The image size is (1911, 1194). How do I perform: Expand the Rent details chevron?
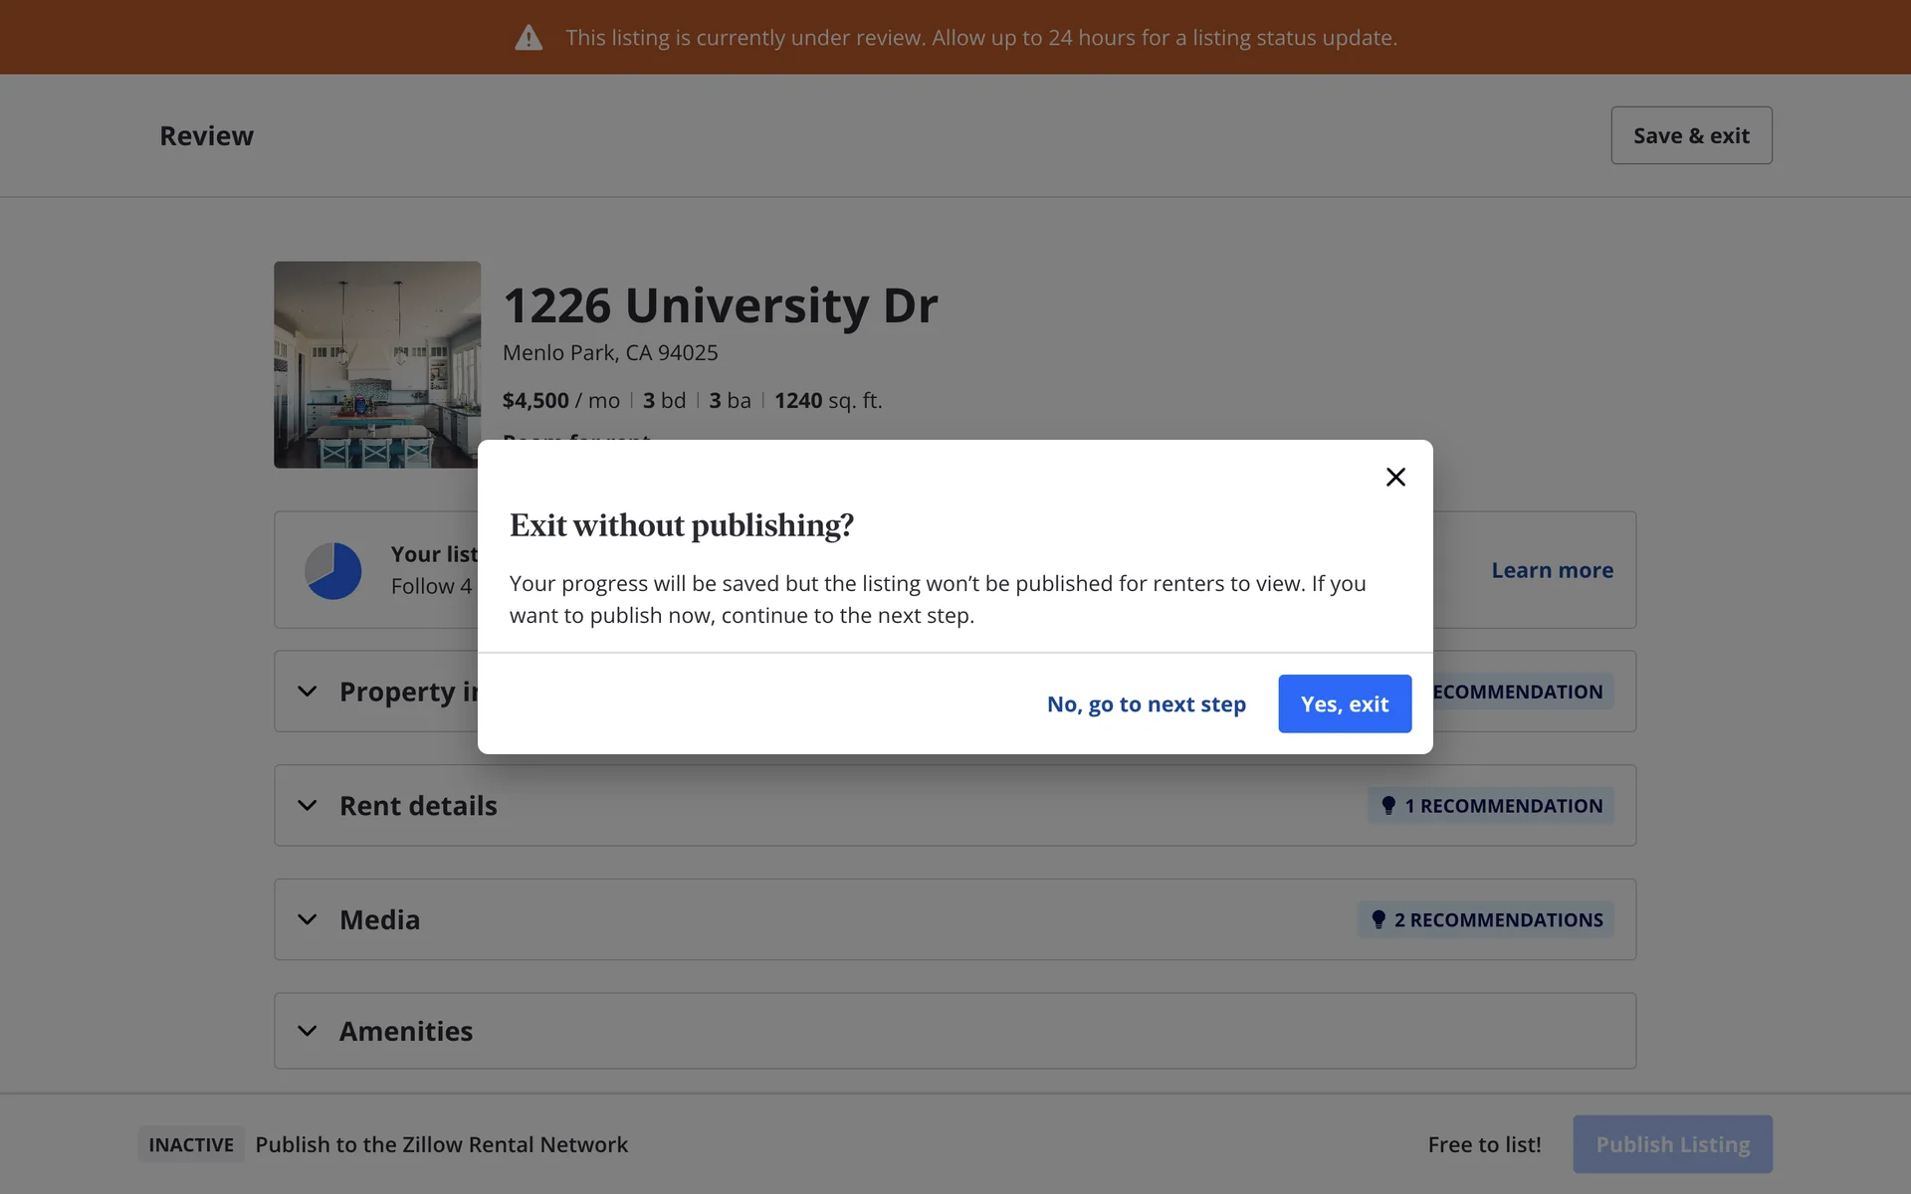pos(308,805)
